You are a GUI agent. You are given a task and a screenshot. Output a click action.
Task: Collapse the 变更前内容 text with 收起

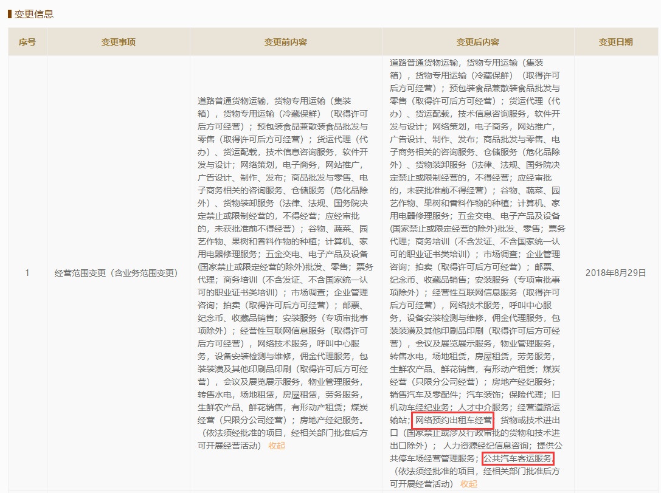coord(277,446)
